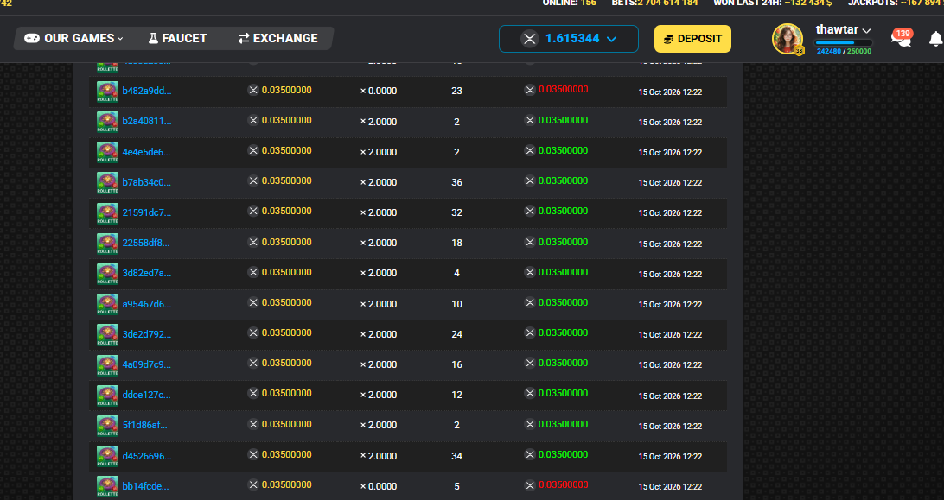Open bet ID b482a9dd link
The width and height of the screenshot is (944, 500).
pos(147,91)
